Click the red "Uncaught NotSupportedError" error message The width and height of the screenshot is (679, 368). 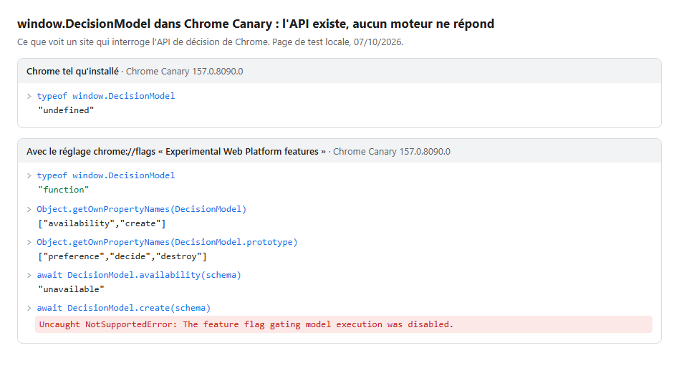click(344, 324)
